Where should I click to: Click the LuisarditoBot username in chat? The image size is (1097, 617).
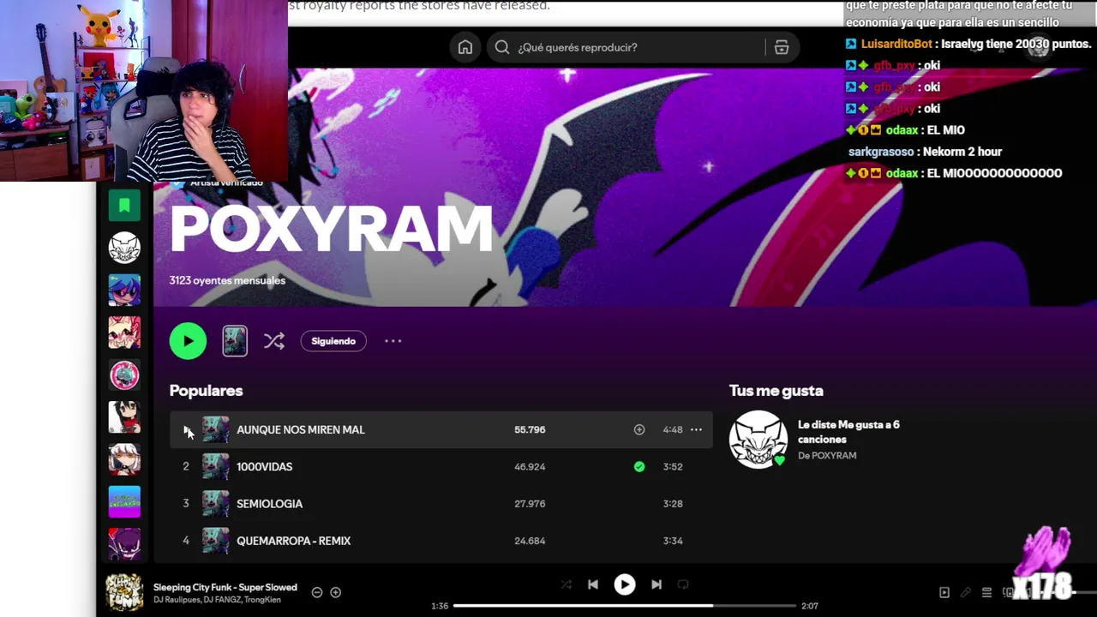(896, 44)
